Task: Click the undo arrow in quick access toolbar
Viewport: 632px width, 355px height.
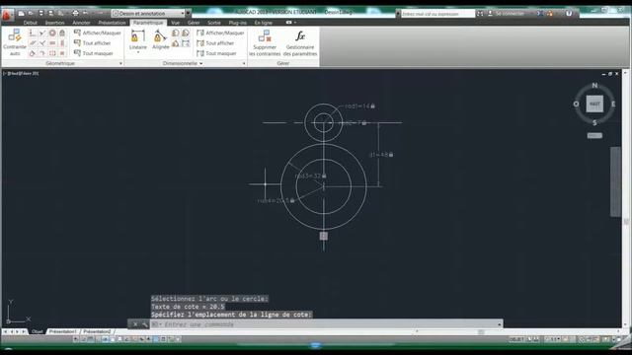Action: (x=86, y=13)
